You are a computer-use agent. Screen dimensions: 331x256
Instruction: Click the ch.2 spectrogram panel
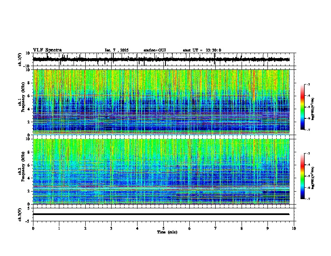click(x=161, y=172)
